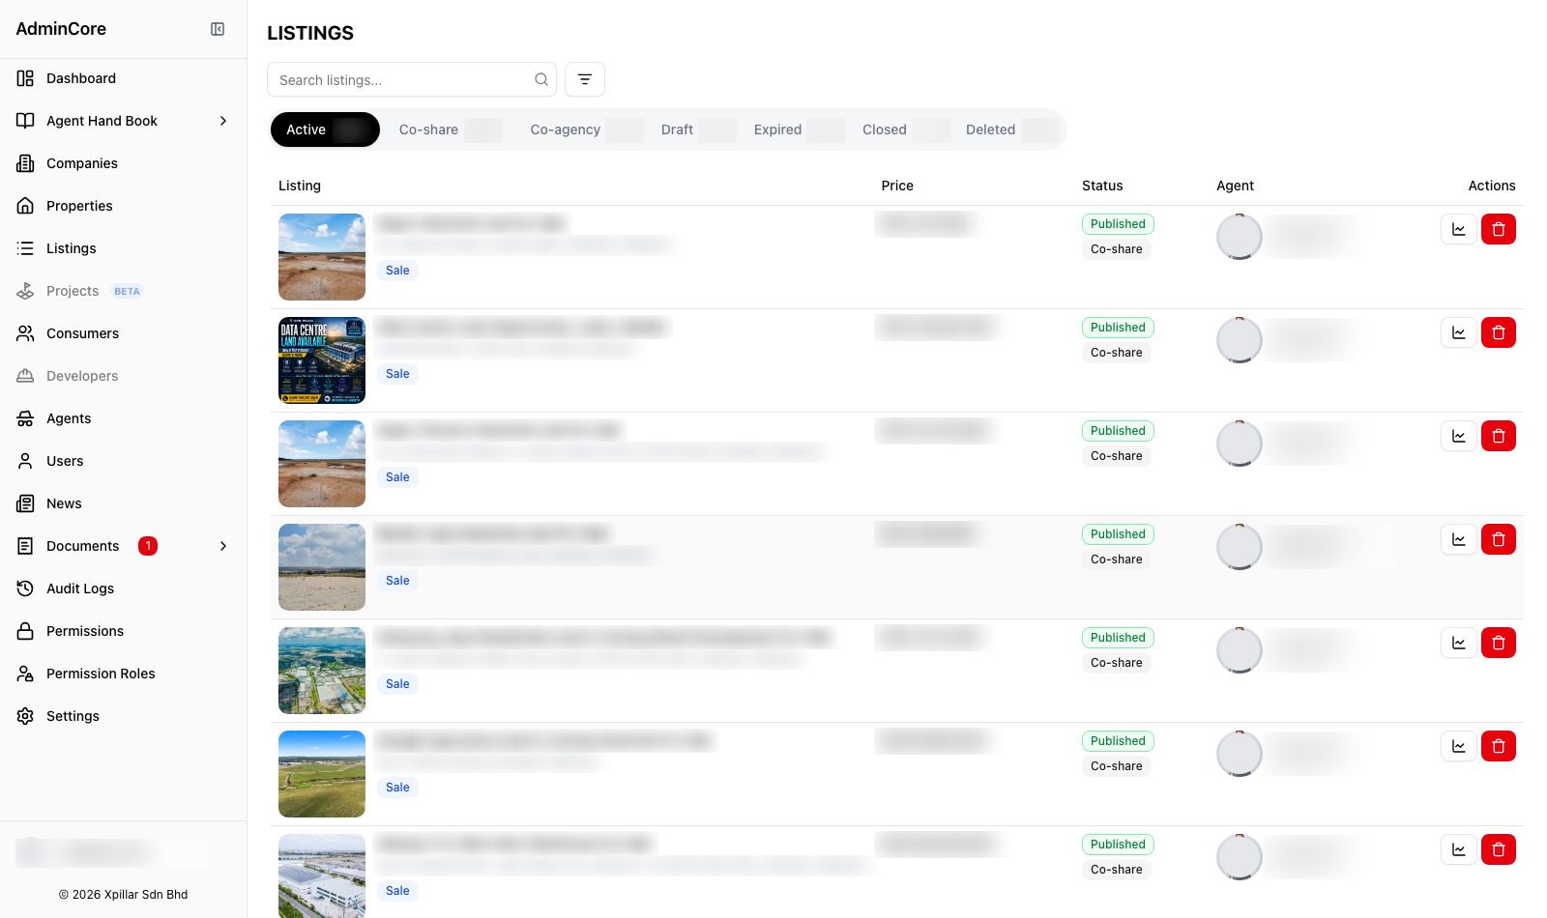Open analytics for fifth listing row
The width and height of the screenshot is (1547, 918).
(1458, 643)
